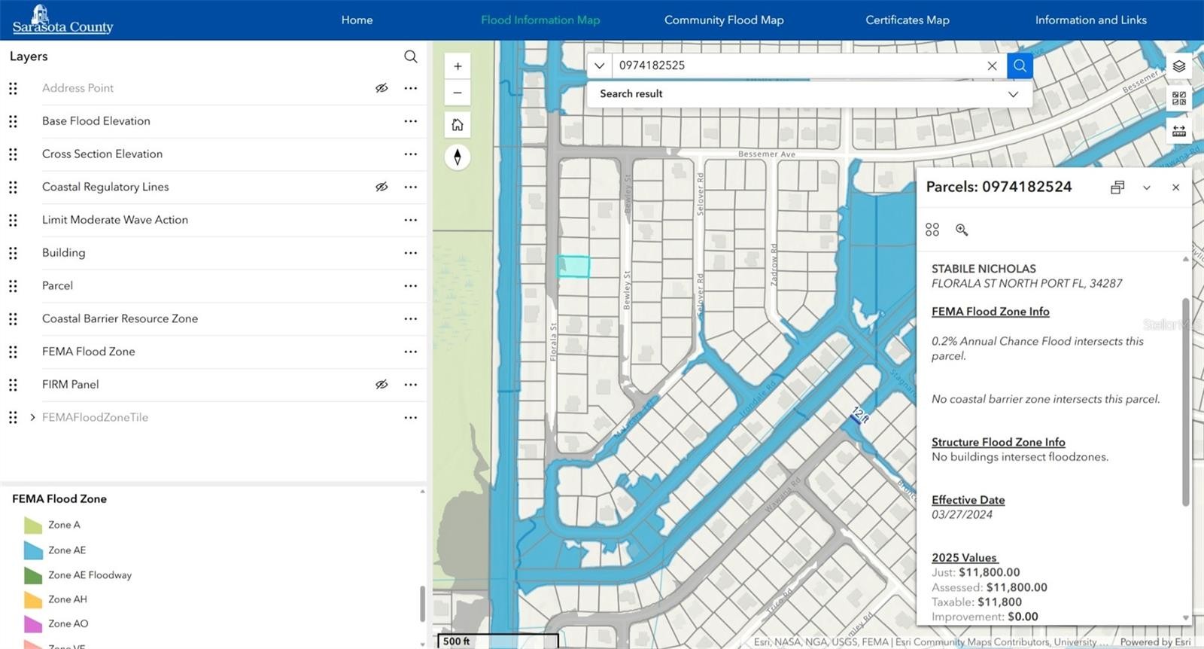The image size is (1204, 649).
Task: Reset map to default home extent
Action: 458,125
